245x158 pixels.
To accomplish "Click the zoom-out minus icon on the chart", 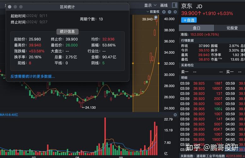I will pos(169,12).
